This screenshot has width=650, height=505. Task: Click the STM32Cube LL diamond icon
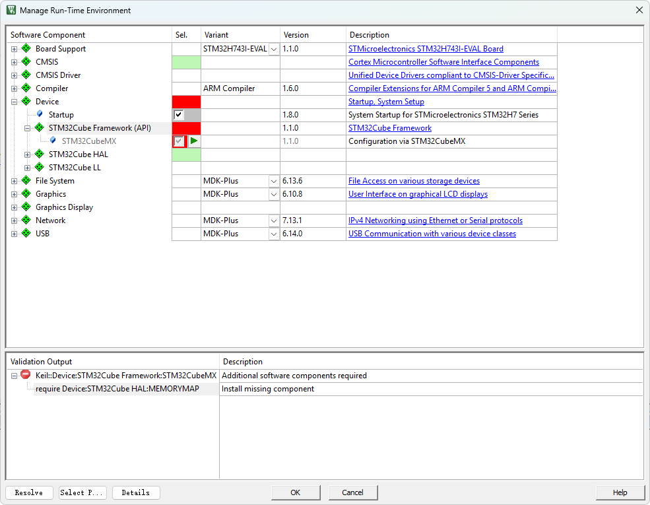tap(40, 168)
